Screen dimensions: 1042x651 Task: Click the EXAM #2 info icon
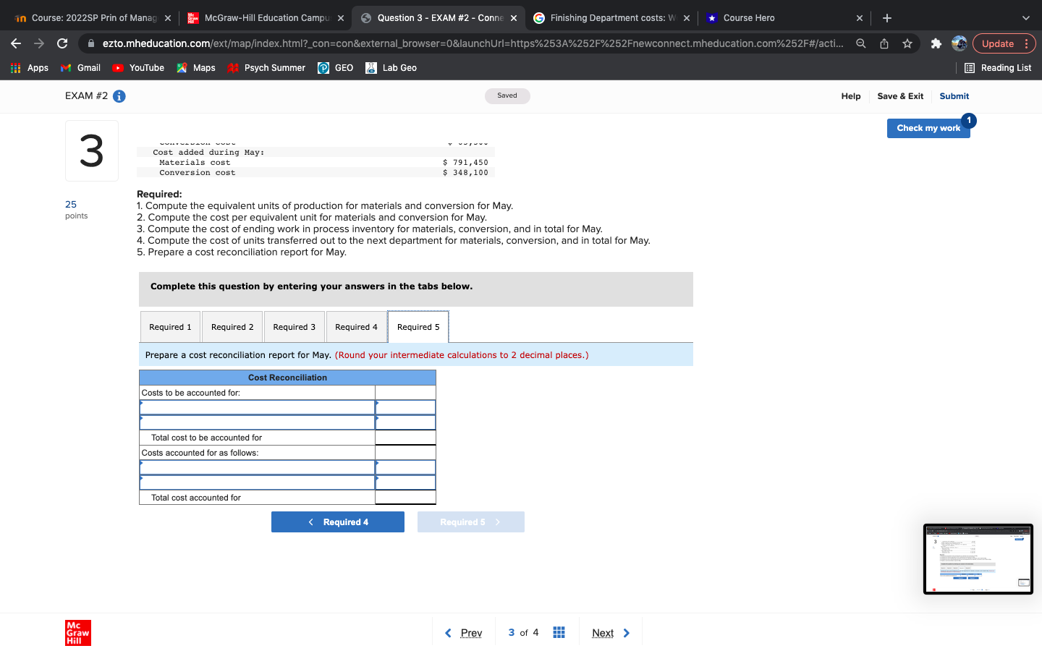(x=119, y=95)
